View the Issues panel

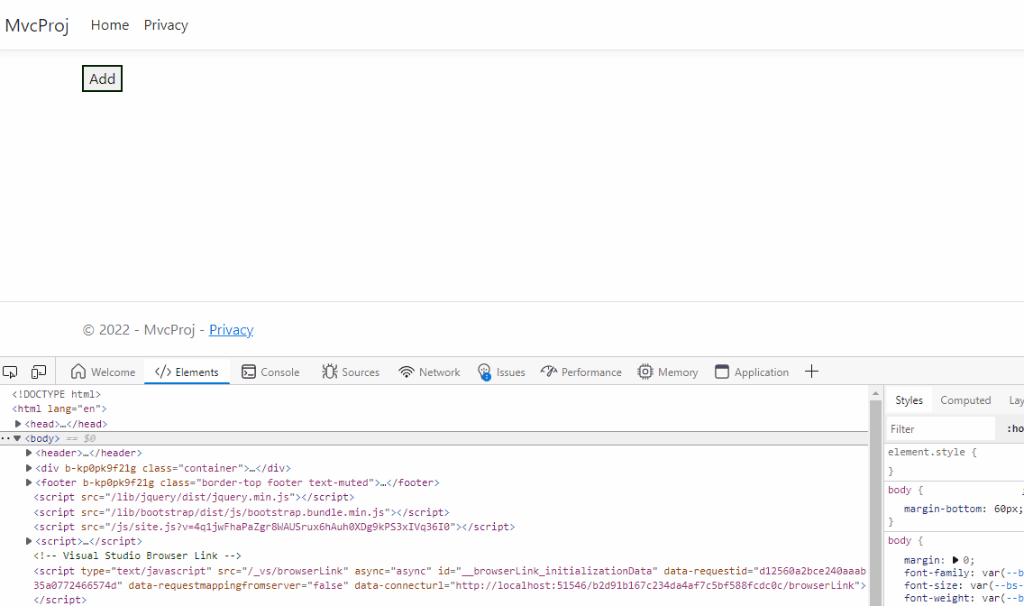[x=501, y=372]
